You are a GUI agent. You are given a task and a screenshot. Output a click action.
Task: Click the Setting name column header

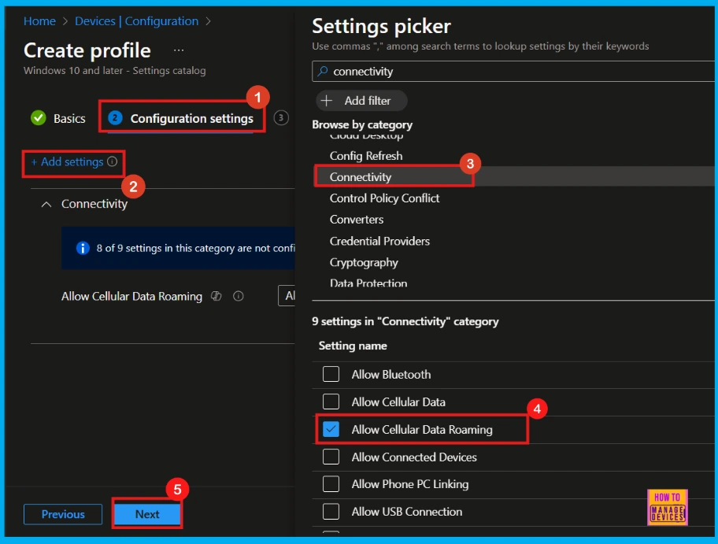click(x=353, y=346)
